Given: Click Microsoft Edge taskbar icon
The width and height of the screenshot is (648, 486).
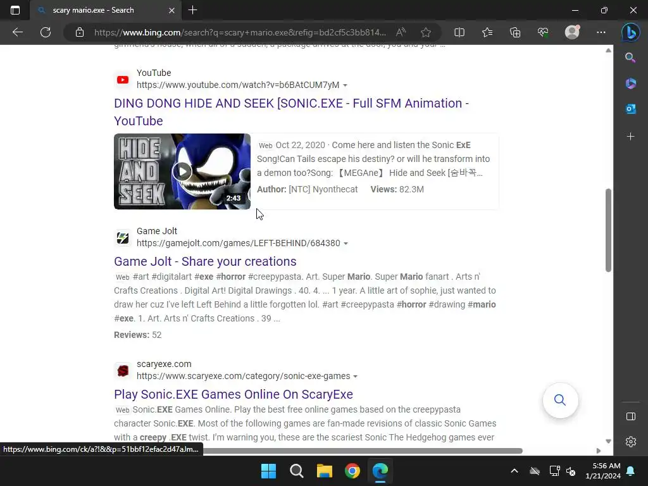Looking at the screenshot, I should (x=380, y=471).
